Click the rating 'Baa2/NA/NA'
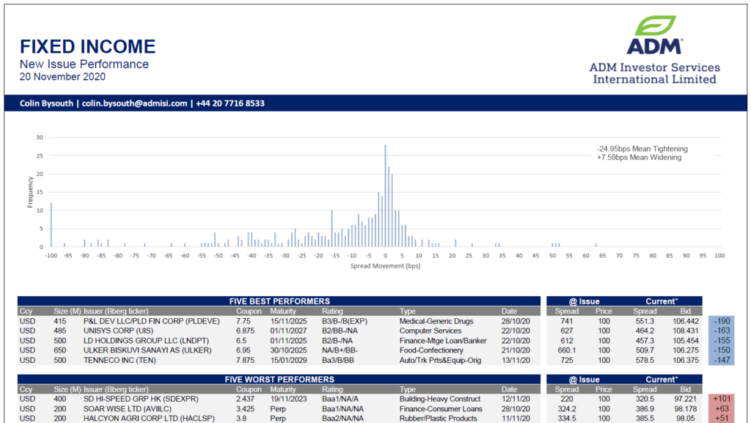Screen dimensions: 751x423 point(342,419)
